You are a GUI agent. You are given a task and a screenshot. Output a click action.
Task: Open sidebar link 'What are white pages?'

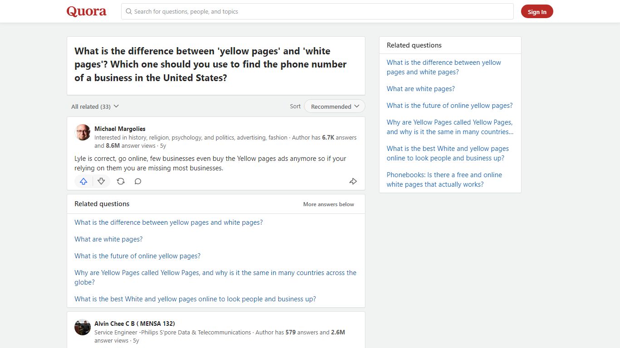[421, 89]
